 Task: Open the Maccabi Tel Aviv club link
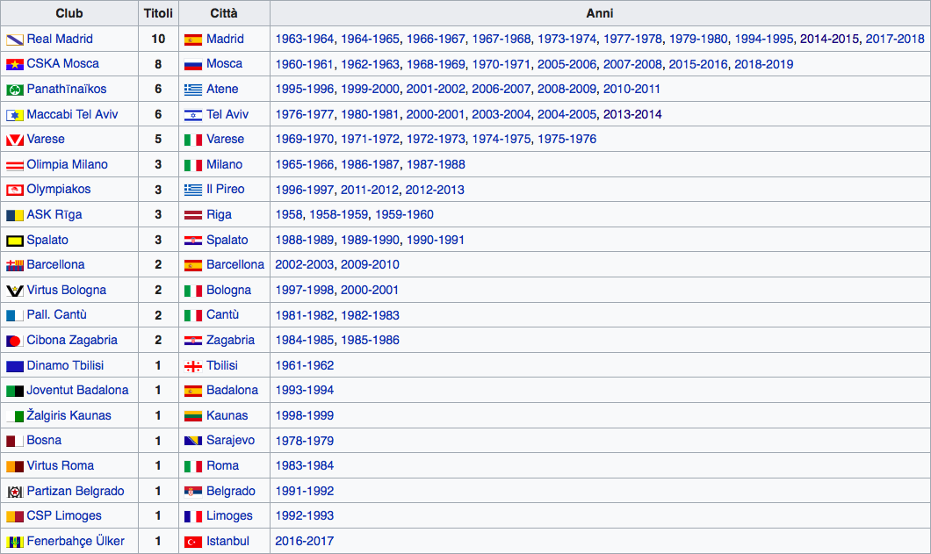coord(72,115)
